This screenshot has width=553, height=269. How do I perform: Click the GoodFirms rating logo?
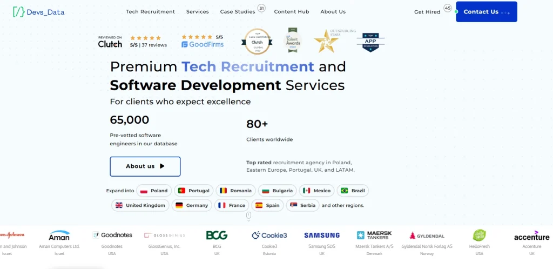point(203,42)
